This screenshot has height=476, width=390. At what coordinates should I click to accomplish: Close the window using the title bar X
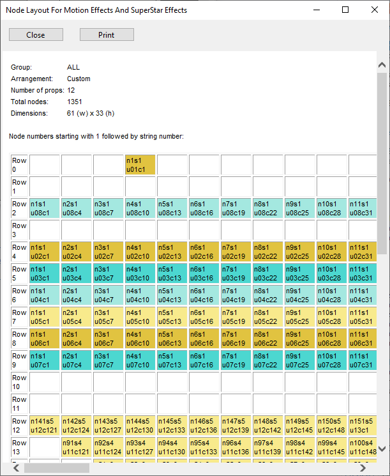pos(375,10)
